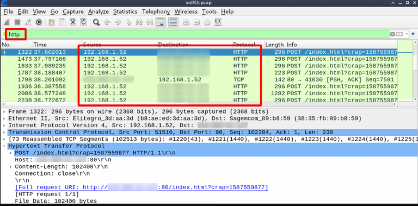Select packet 1787 with length 223

199,73
